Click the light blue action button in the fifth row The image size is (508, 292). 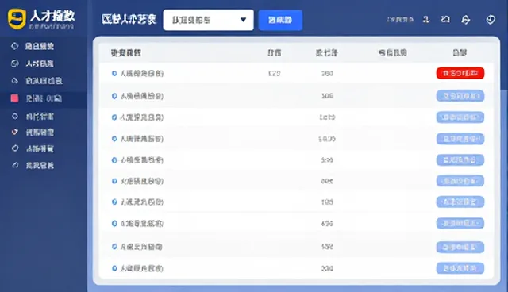[x=460, y=160]
